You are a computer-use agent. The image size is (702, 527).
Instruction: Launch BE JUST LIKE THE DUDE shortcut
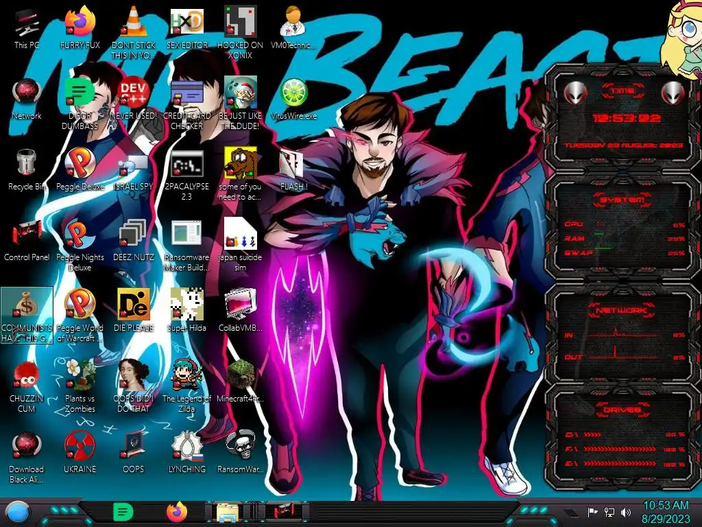click(240, 104)
